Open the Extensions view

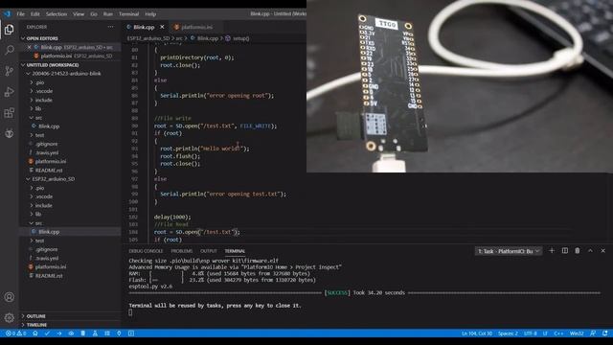coord(10,113)
